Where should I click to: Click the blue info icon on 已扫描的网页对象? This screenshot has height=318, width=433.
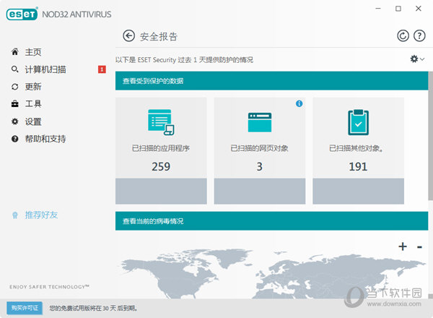point(299,104)
